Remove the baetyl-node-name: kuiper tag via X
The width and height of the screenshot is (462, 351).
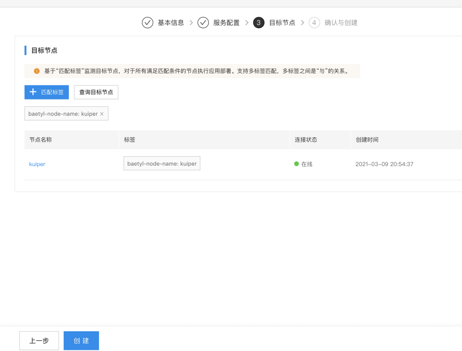point(102,114)
